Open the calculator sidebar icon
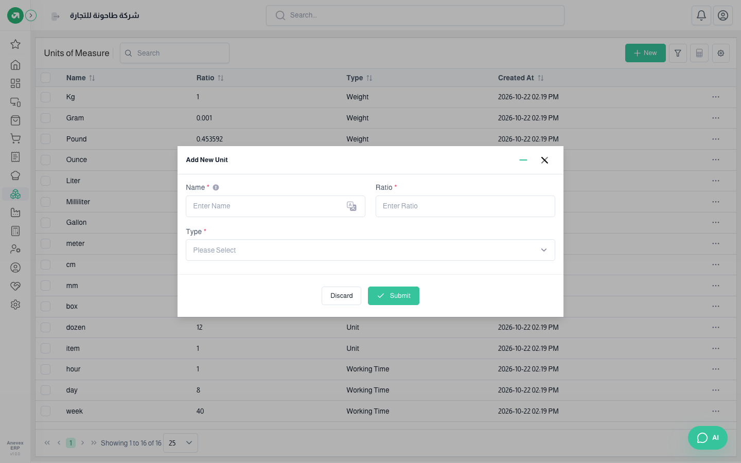 (15, 231)
